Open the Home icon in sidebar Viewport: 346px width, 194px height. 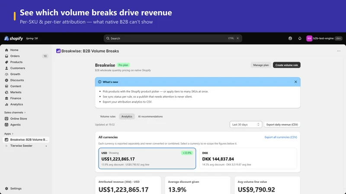[6, 50]
